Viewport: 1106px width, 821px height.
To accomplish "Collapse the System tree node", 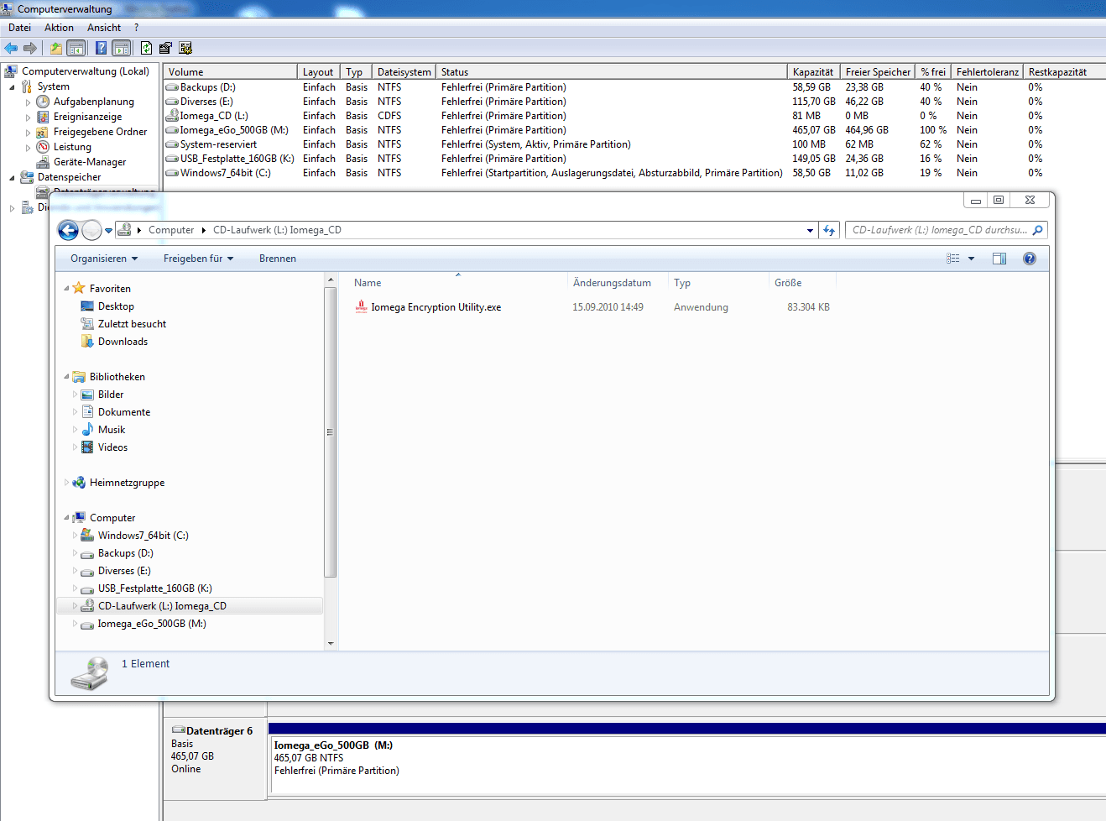I will (12, 86).
